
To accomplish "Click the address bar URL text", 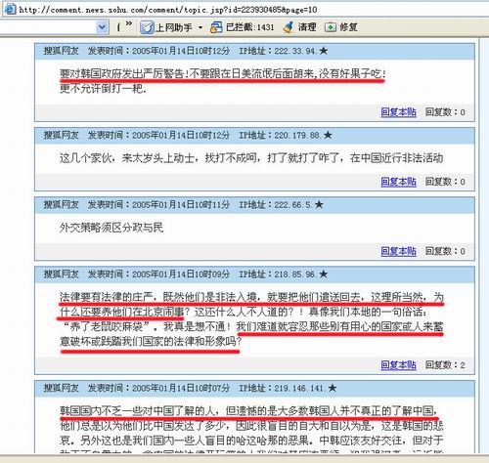I will pyautogui.click(x=168, y=10).
